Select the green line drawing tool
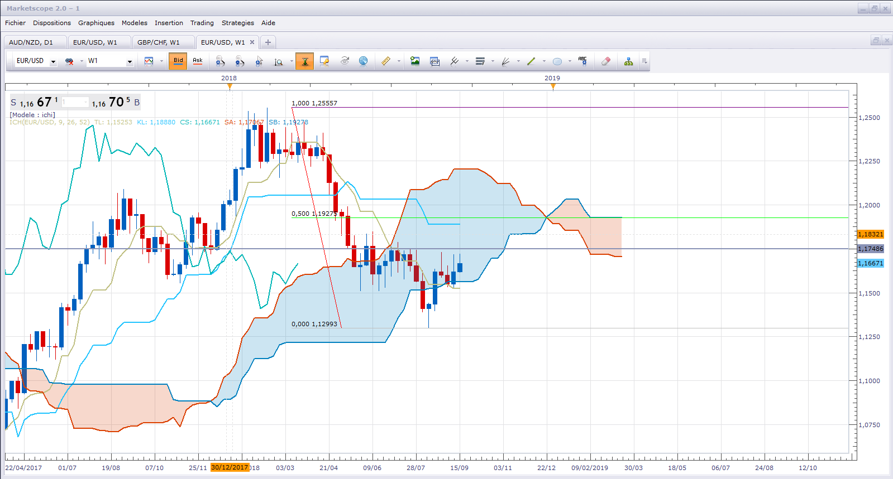Image resolution: width=893 pixels, height=479 pixels. (531, 61)
